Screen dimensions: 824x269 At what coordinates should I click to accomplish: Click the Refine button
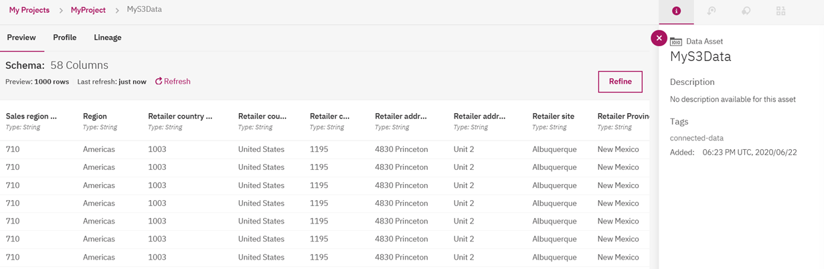coord(620,82)
